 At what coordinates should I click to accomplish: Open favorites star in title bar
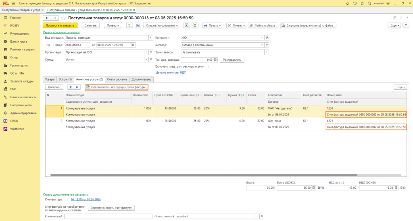coord(362,3)
